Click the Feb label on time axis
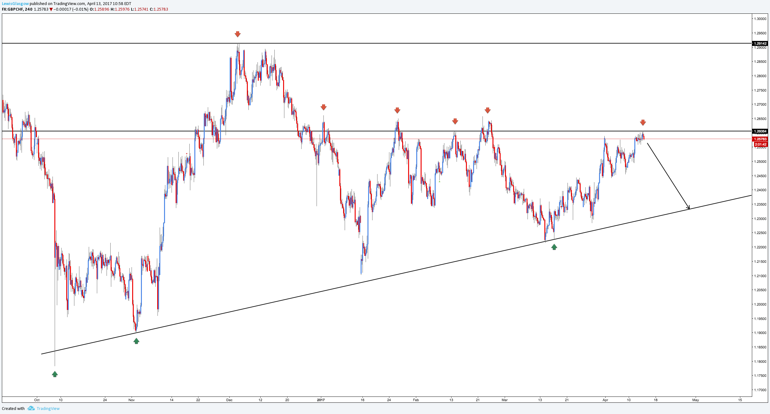The width and height of the screenshot is (770, 414). [416, 400]
